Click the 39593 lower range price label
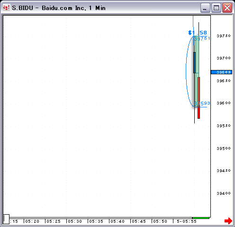Screen dimensions: 235x227 click(x=202, y=104)
